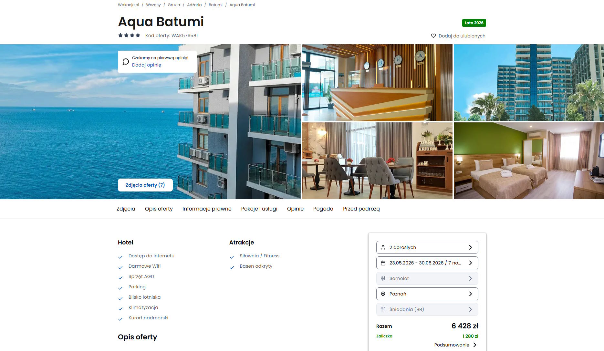Open the travel dates chevron

[470, 263]
